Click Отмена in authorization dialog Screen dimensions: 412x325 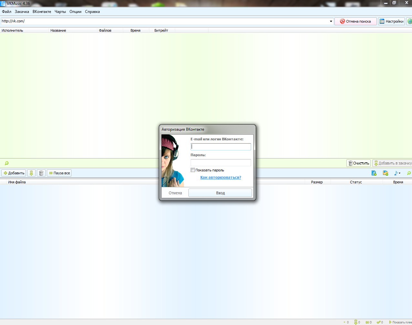[175, 193]
